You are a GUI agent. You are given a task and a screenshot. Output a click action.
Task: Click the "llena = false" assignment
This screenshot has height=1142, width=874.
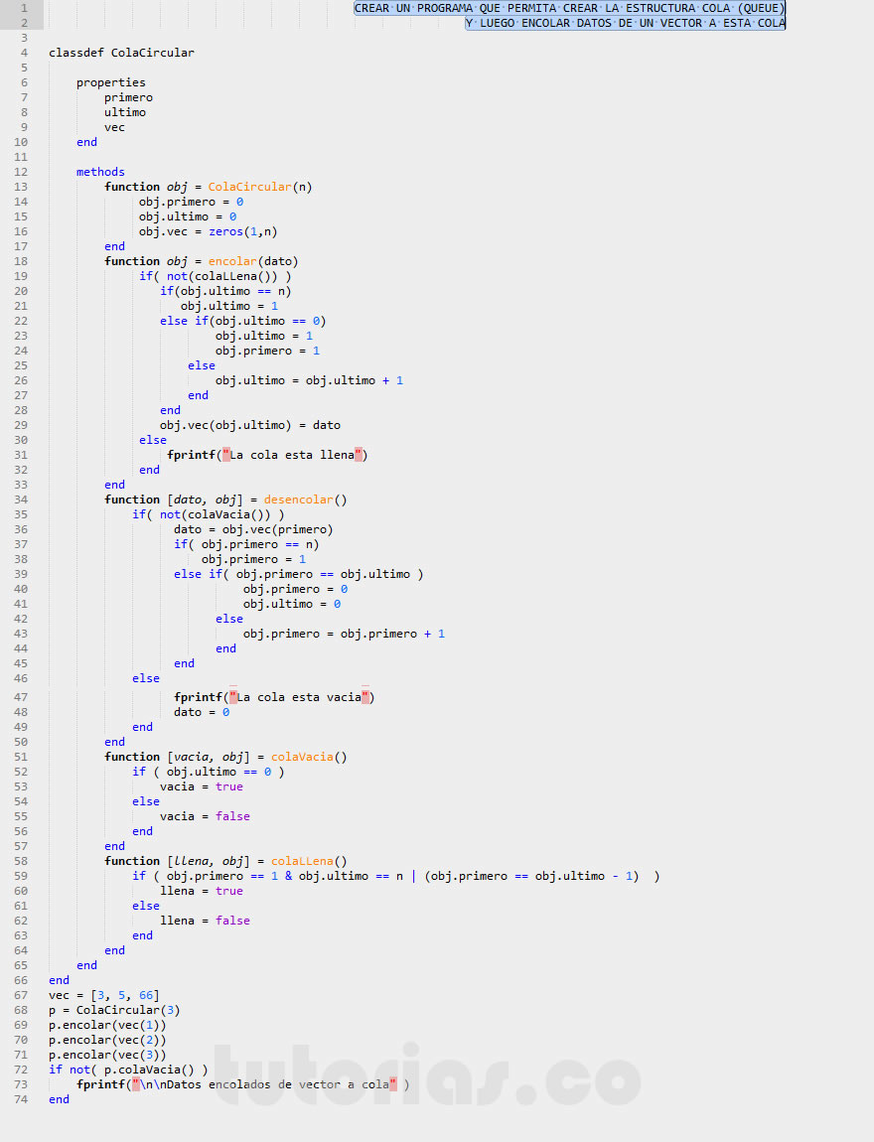(205, 921)
